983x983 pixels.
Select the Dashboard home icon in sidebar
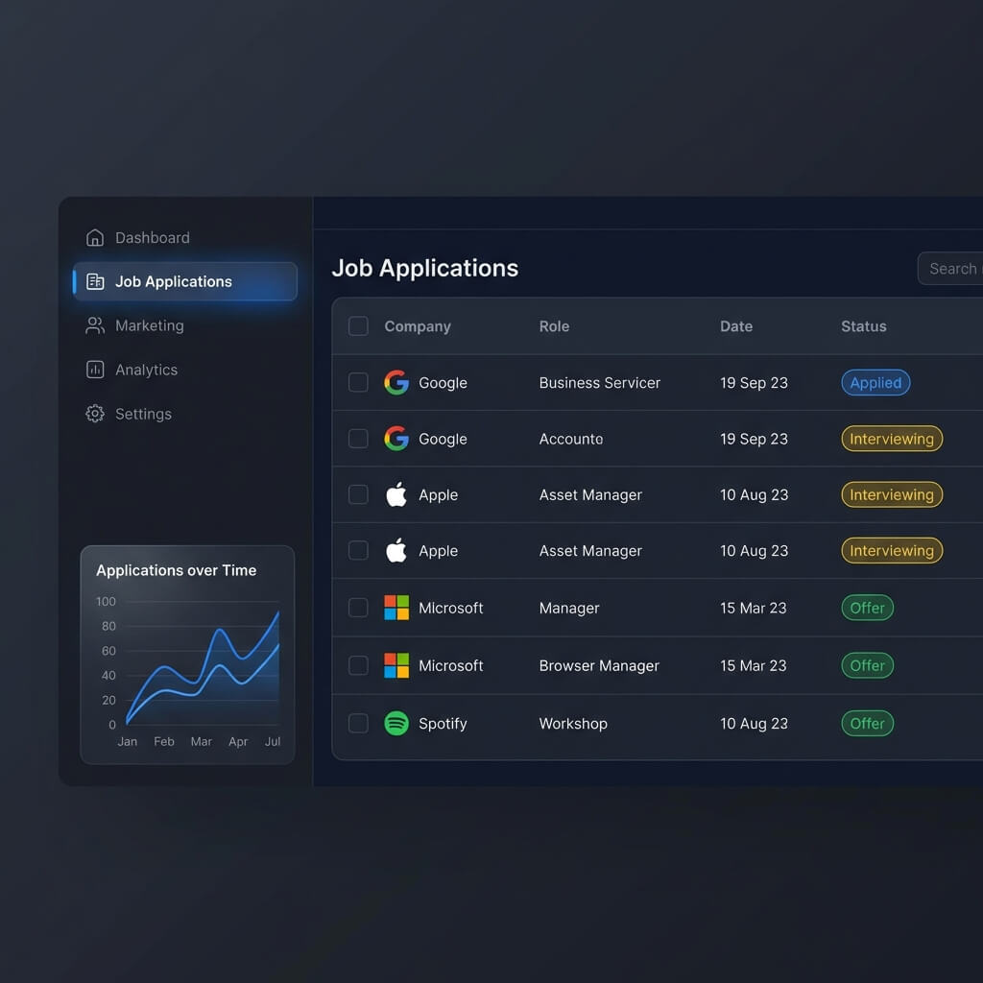tap(94, 237)
